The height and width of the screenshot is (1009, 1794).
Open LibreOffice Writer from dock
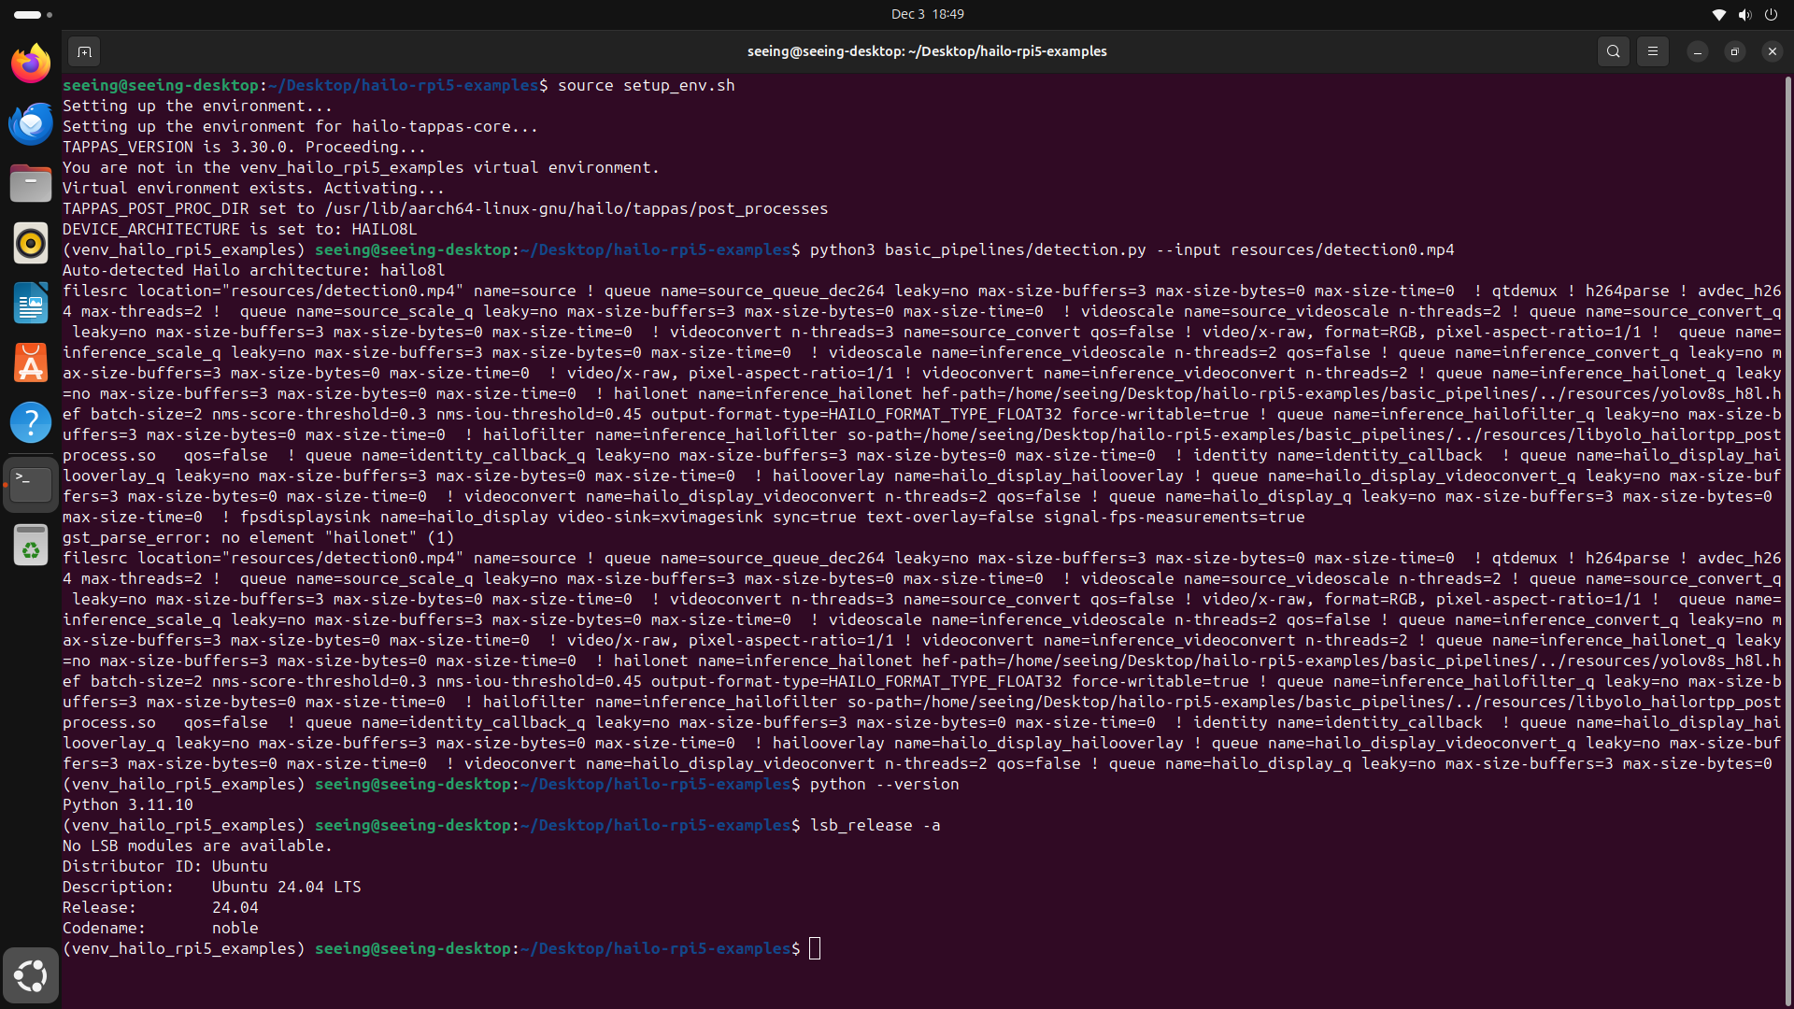coord(31,303)
